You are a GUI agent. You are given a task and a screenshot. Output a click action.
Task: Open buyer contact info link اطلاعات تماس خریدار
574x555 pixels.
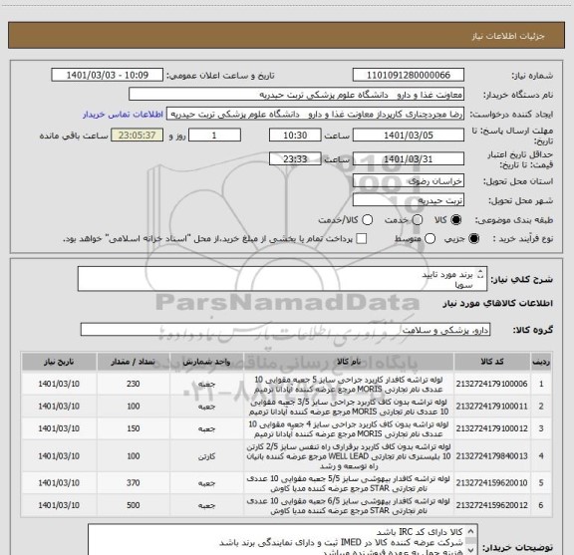(123, 115)
